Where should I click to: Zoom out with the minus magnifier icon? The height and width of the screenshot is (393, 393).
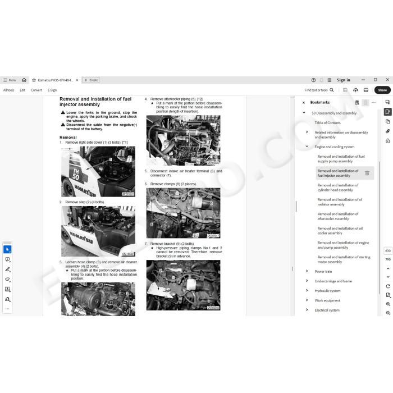pyautogui.click(x=388, y=313)
